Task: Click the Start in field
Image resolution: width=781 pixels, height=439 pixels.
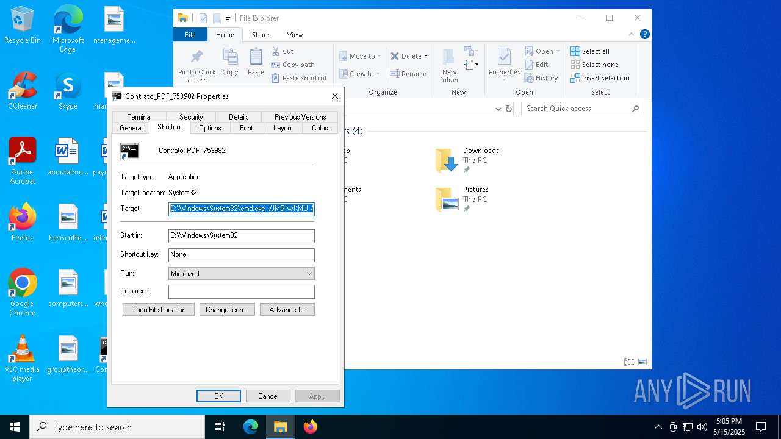Action: coord(242,236)
